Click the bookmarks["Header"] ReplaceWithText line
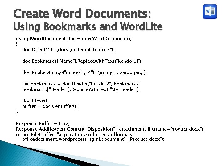 tap(81, 89)
